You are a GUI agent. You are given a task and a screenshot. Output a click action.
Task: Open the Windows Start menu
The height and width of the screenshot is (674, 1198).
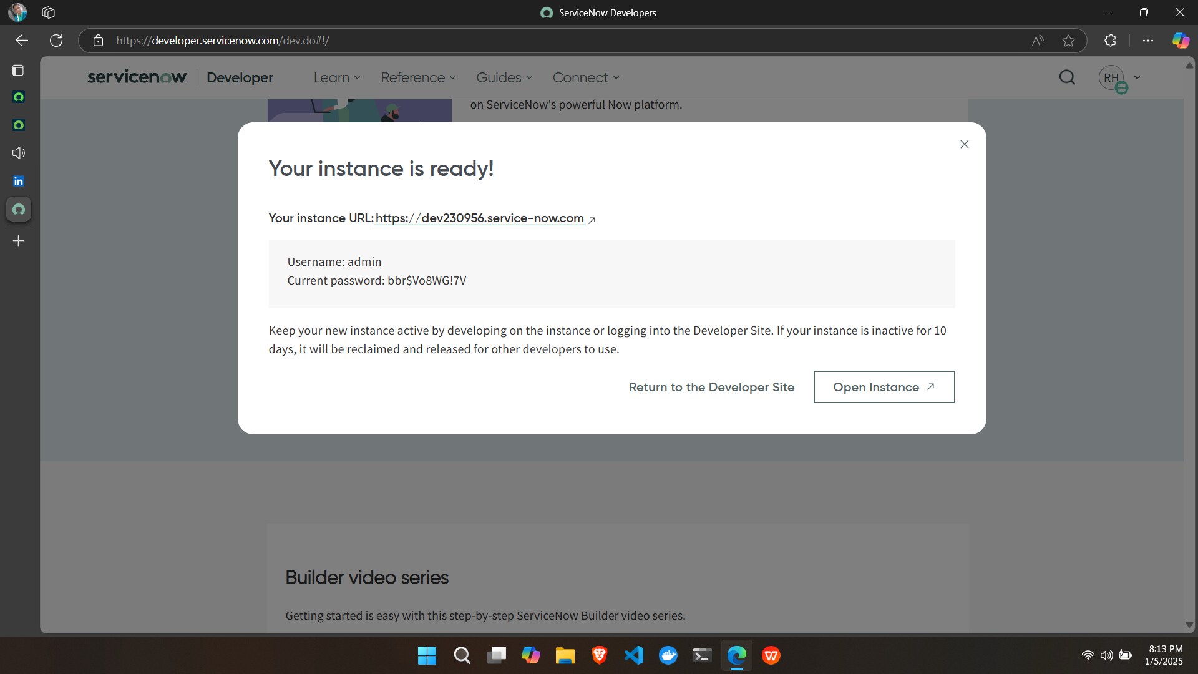(x=427, y=655)
